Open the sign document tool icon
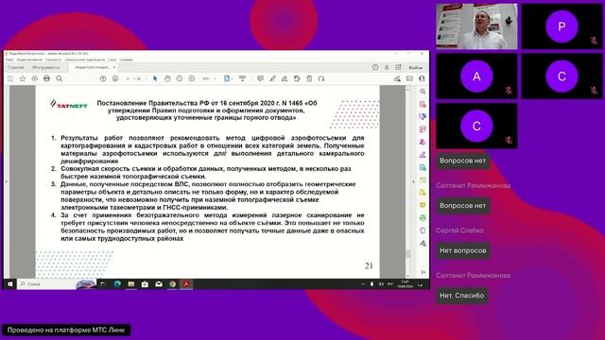 coord(285,78)
